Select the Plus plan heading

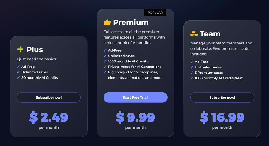(35, 50)
